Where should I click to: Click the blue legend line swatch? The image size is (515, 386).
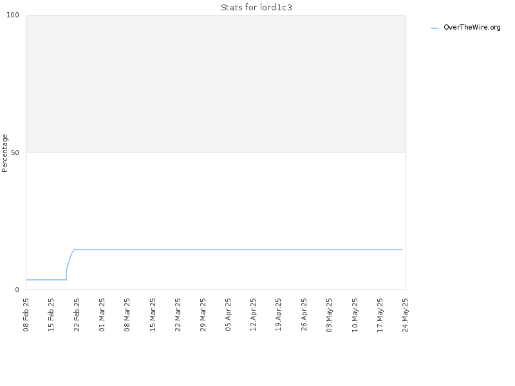434,28
